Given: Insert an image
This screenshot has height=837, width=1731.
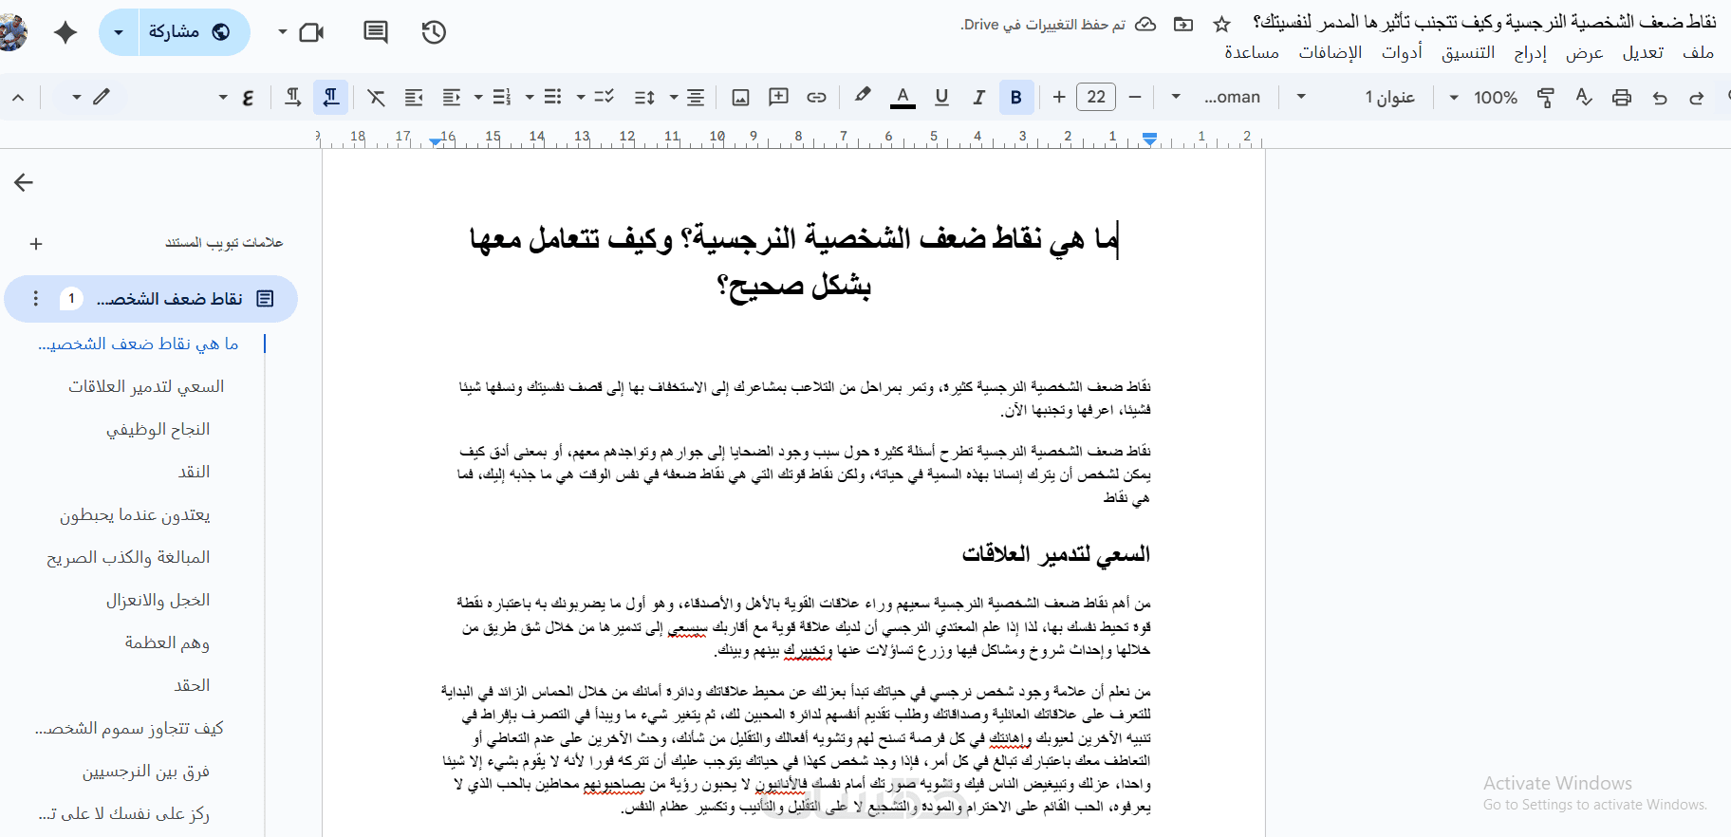Looking at the screenshot, I should 741,97.
